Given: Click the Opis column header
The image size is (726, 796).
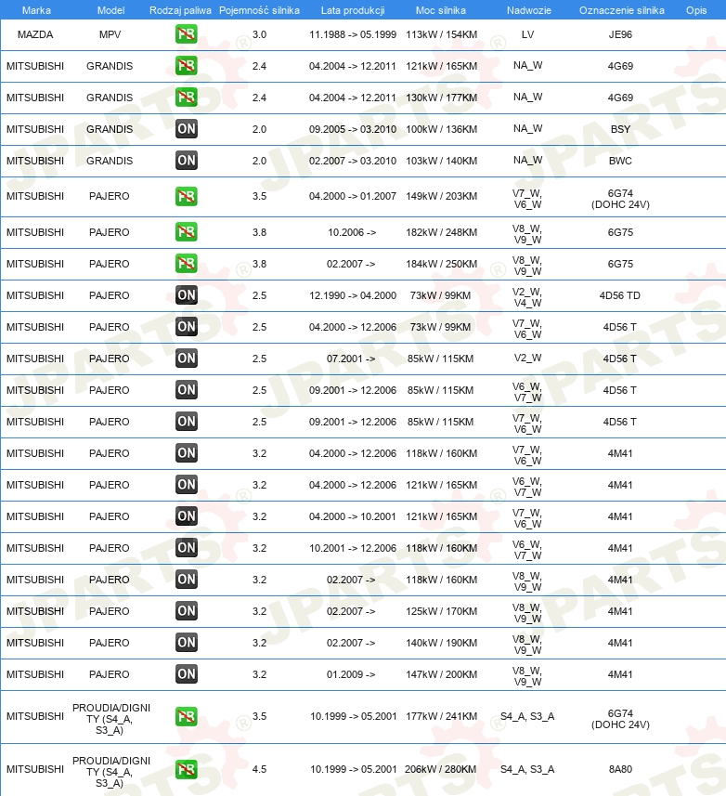Looking at the screenshot, I should coord(696,10).
